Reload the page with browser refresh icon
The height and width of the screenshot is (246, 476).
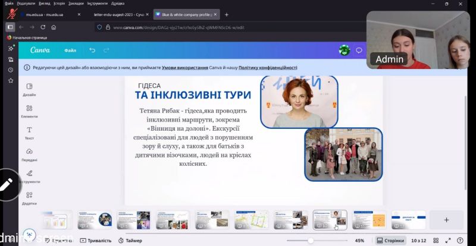(x=43, y=27)
